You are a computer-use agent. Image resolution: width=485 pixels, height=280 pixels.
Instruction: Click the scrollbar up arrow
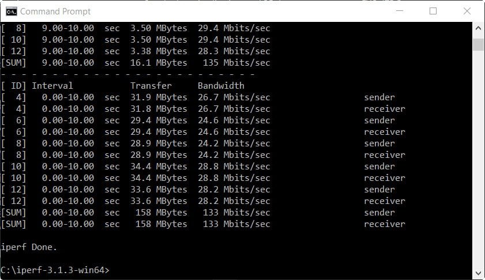(x=478, y=28)
